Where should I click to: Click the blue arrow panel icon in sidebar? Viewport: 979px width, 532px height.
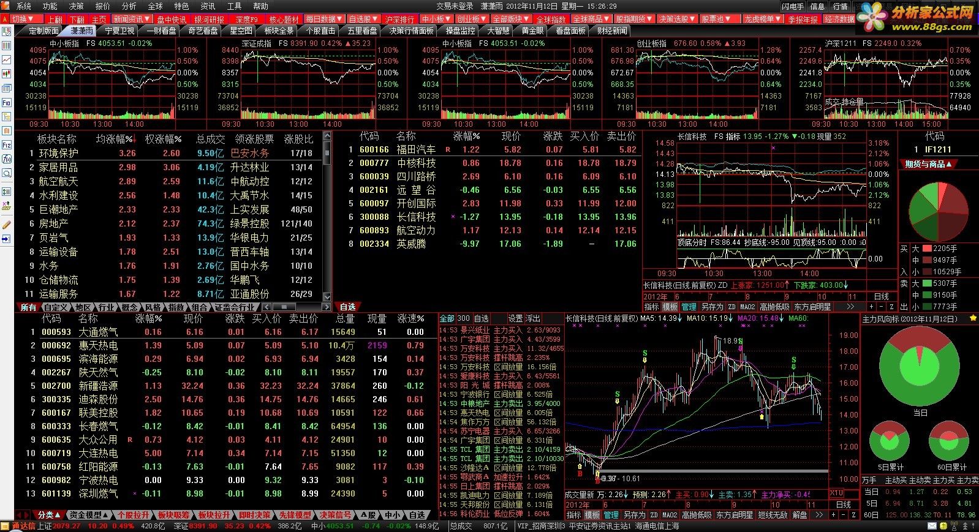tap(7, 239)
